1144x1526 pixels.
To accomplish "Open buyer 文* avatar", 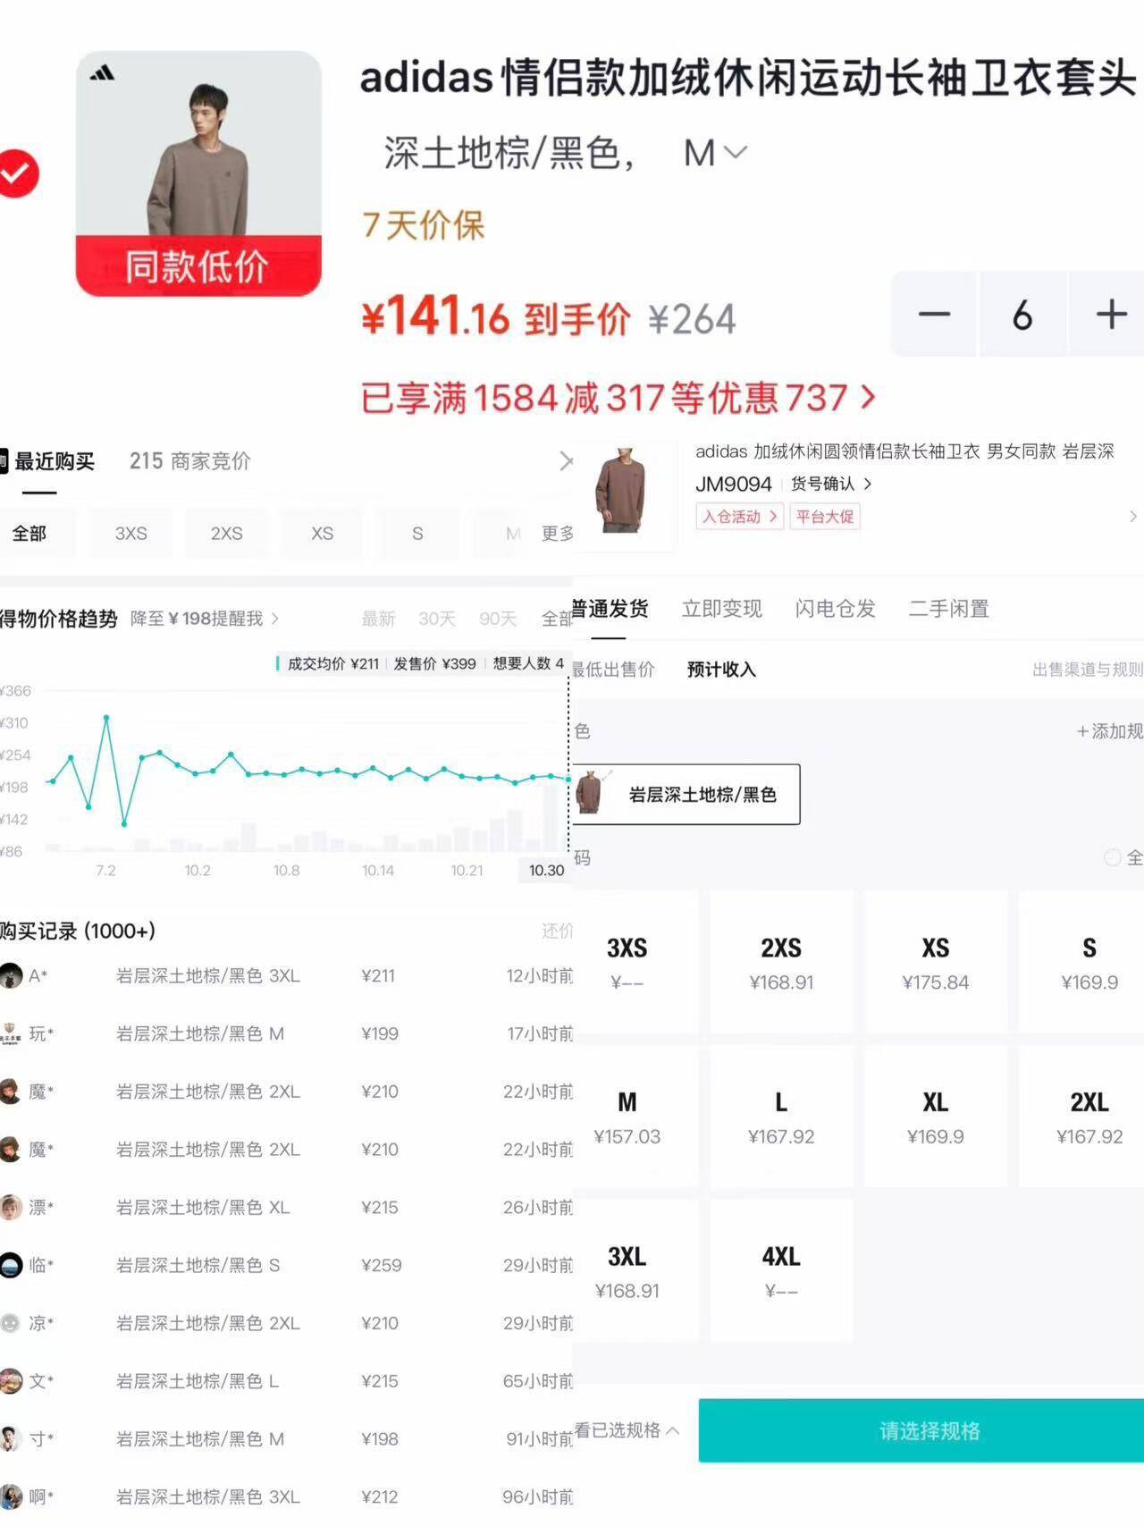I will click(x=11, y=1381).
